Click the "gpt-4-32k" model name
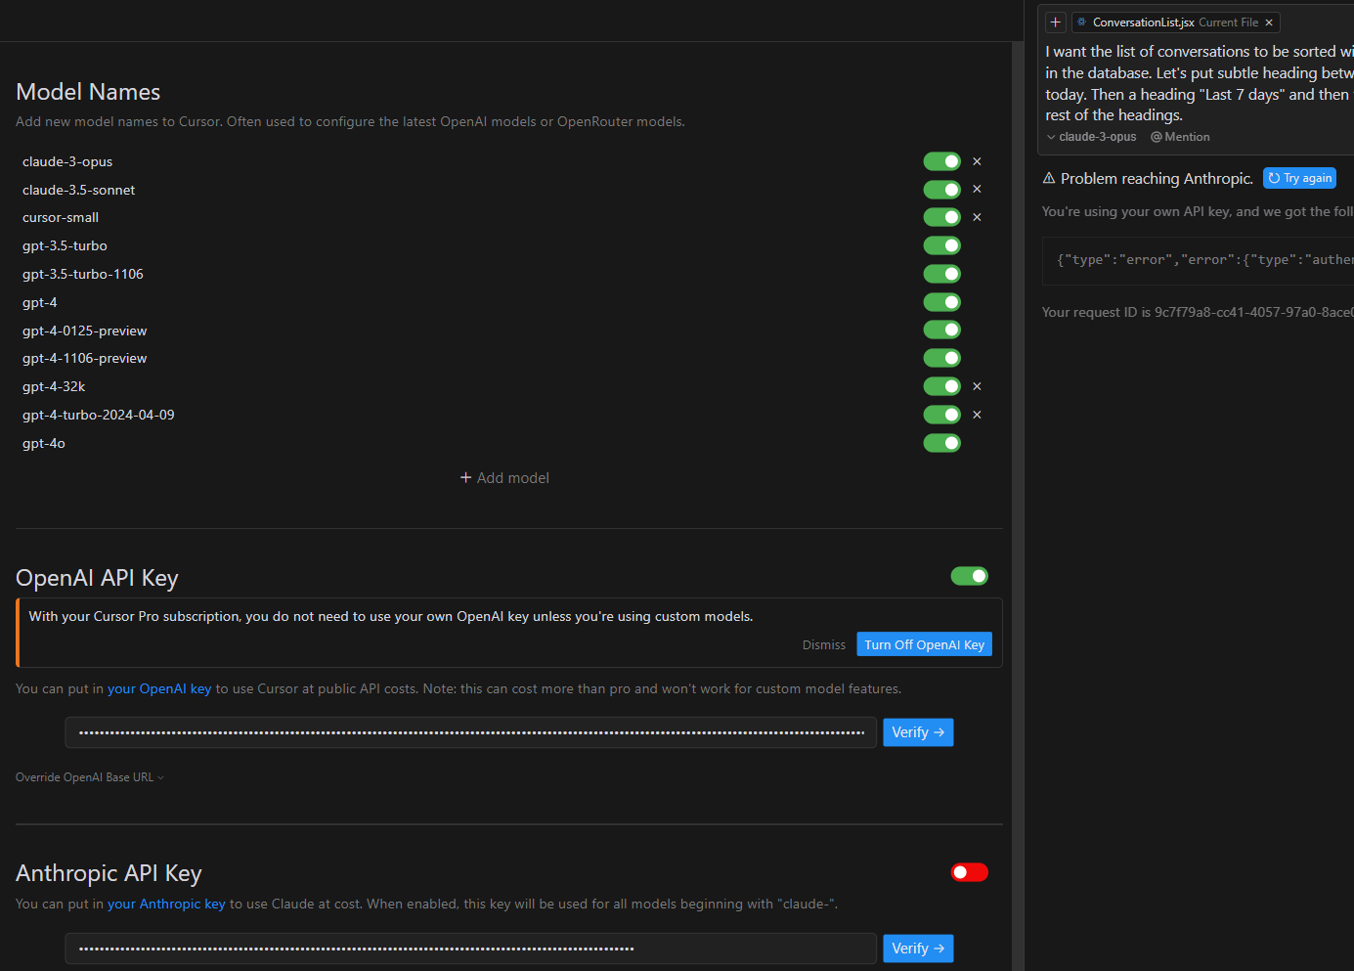The width and height of the screenshot is (1354, 971). [x=54, y=386]
